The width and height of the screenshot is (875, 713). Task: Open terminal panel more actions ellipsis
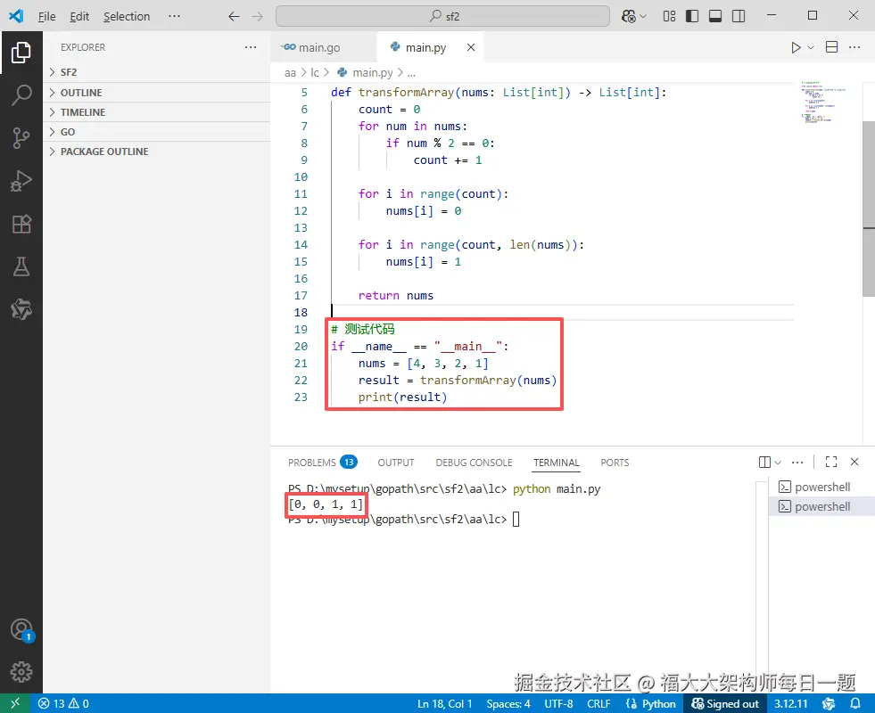[x=797, y=463]
